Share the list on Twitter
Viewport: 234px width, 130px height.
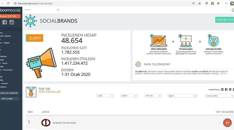[222, 89]
